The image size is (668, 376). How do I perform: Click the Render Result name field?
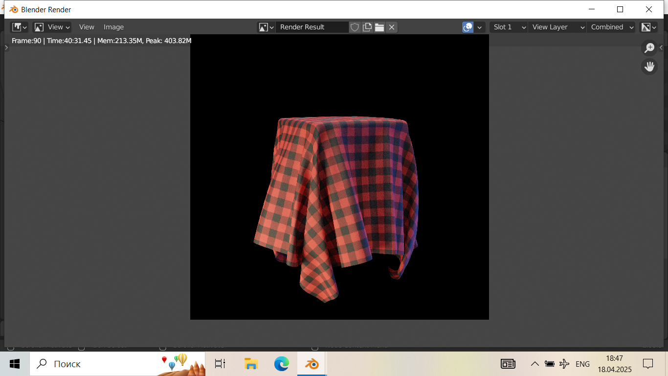(x=312, y=27)
